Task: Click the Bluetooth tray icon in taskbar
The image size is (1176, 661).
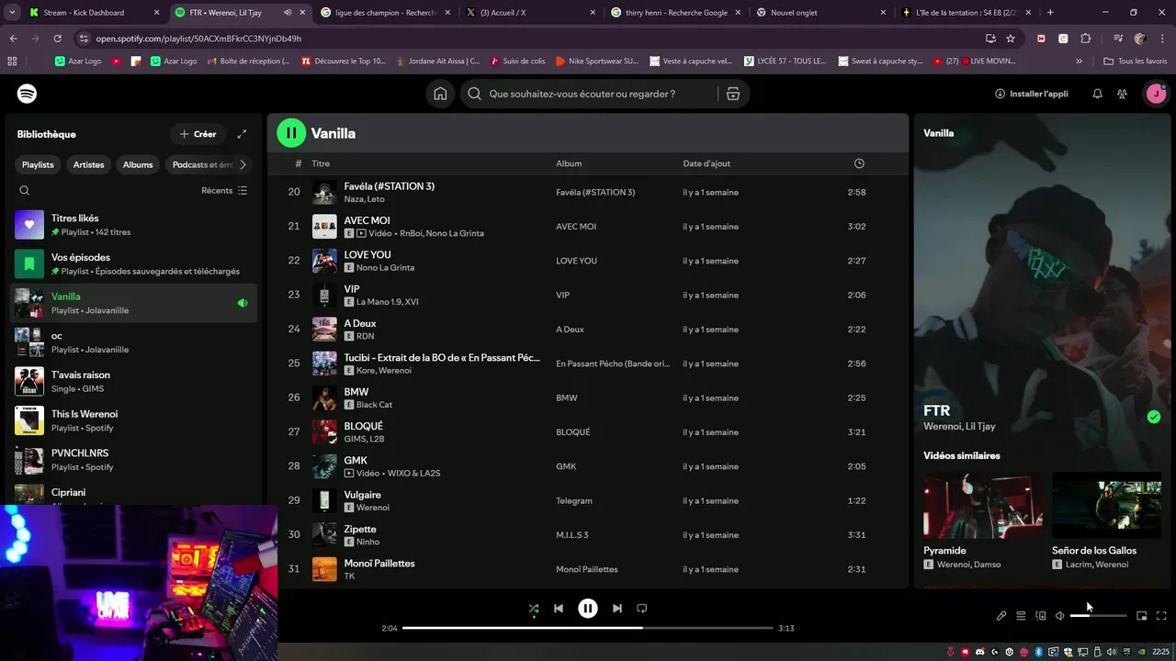Action: (1038, 651)
